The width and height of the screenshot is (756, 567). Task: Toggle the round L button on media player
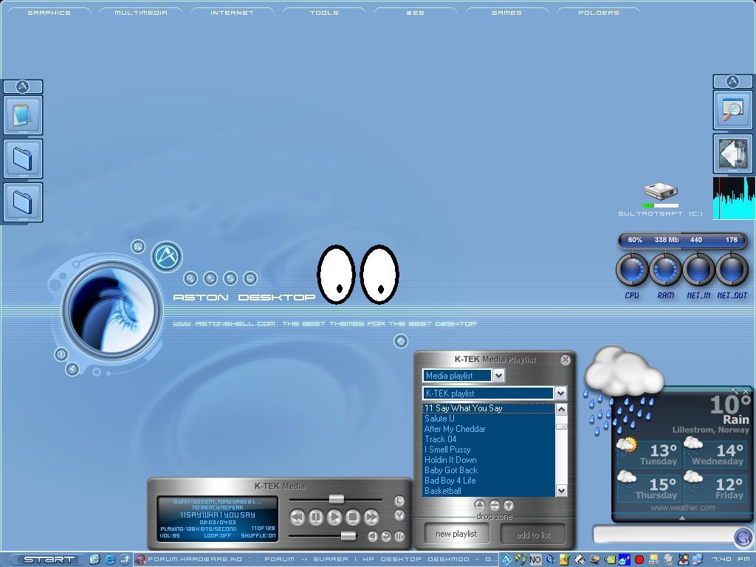point(399,501)
